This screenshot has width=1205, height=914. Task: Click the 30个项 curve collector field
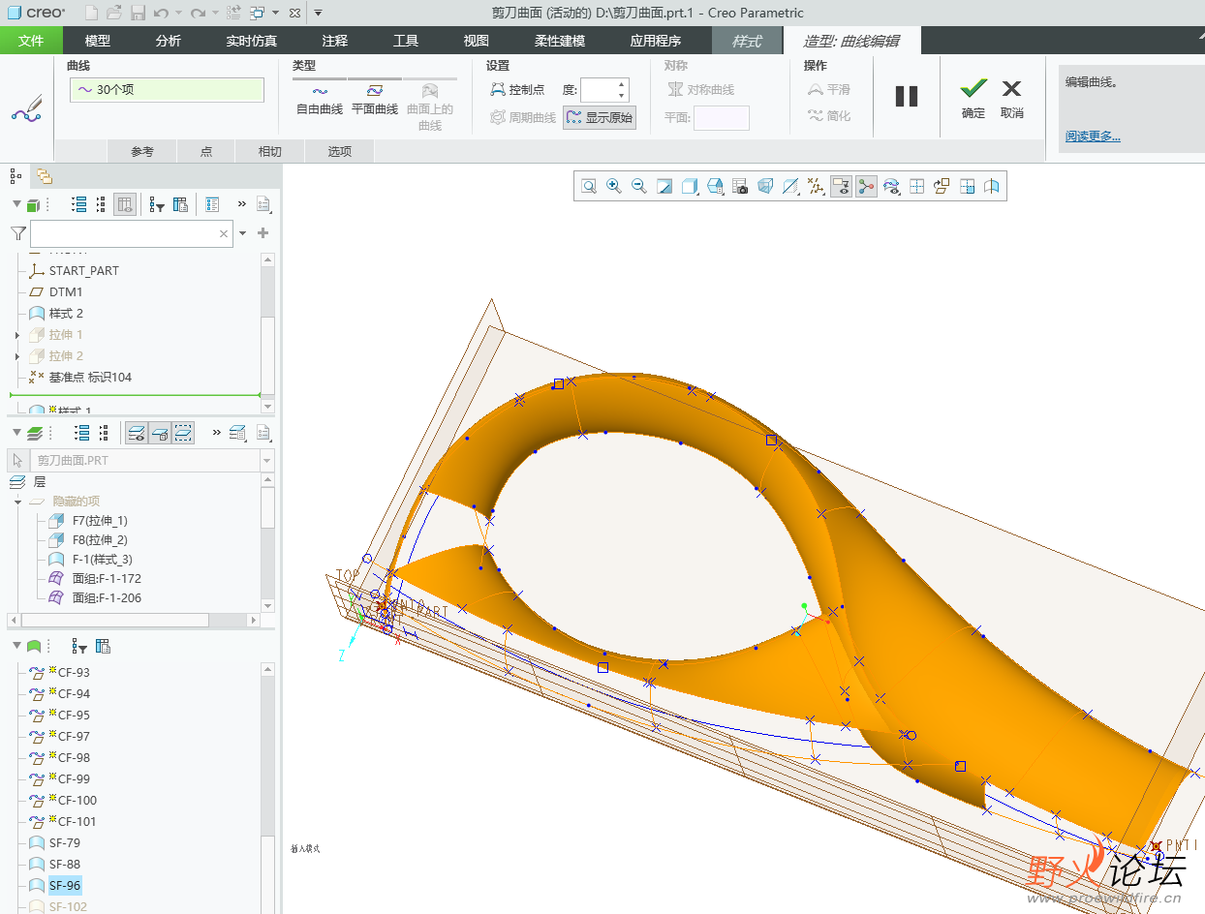[167, 90]
